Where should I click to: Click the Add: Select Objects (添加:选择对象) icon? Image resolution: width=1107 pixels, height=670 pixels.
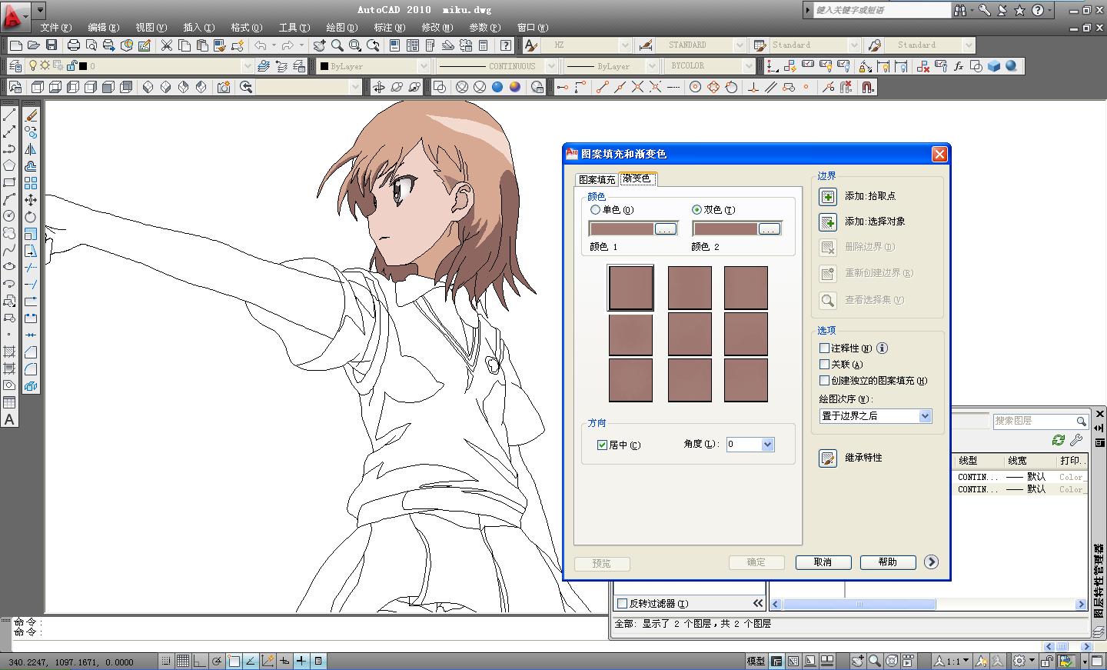[828, 222]
